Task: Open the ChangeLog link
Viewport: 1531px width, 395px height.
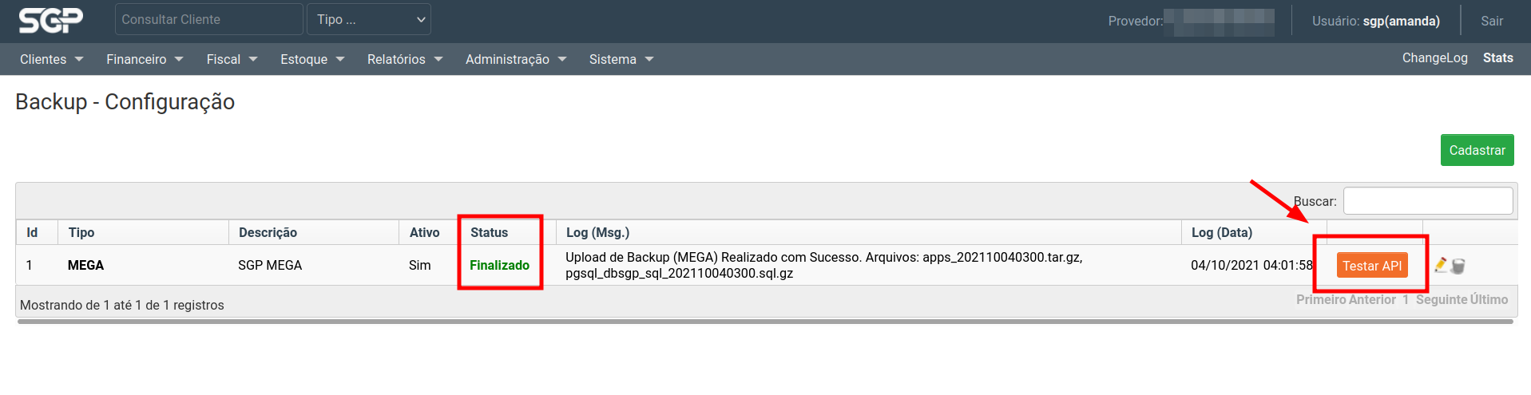Action: pyautogui.click(x=1434, y=58)
